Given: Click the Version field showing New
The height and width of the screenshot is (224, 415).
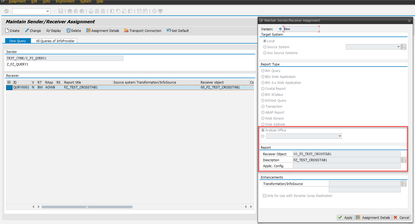Looking at the screenshot, I should tap(301, 29).
